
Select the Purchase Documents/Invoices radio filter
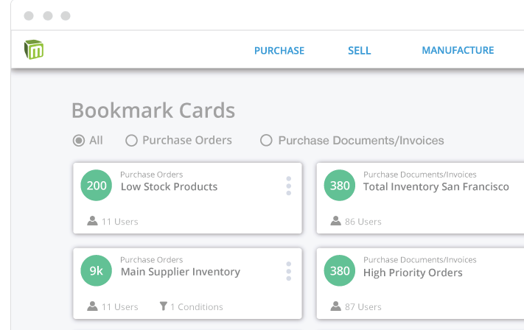coord(266,141)
